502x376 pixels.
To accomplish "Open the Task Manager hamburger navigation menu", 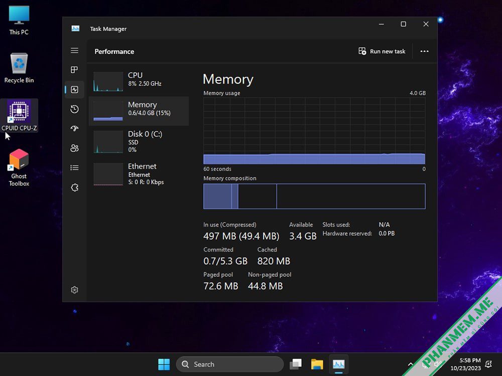I will (x=74, y=51).
